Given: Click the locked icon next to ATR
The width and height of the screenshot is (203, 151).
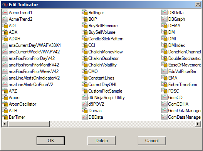Looking at the screenshot, I should tap(5, 110).
